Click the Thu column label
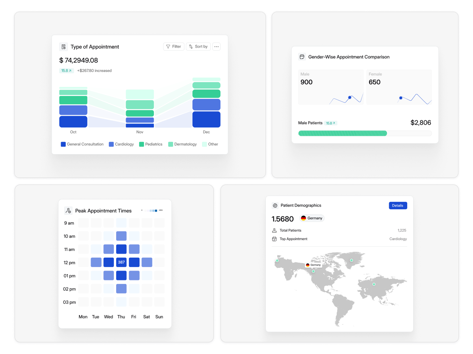The height and width of the screenshot is (354, 473). [121, 317]
